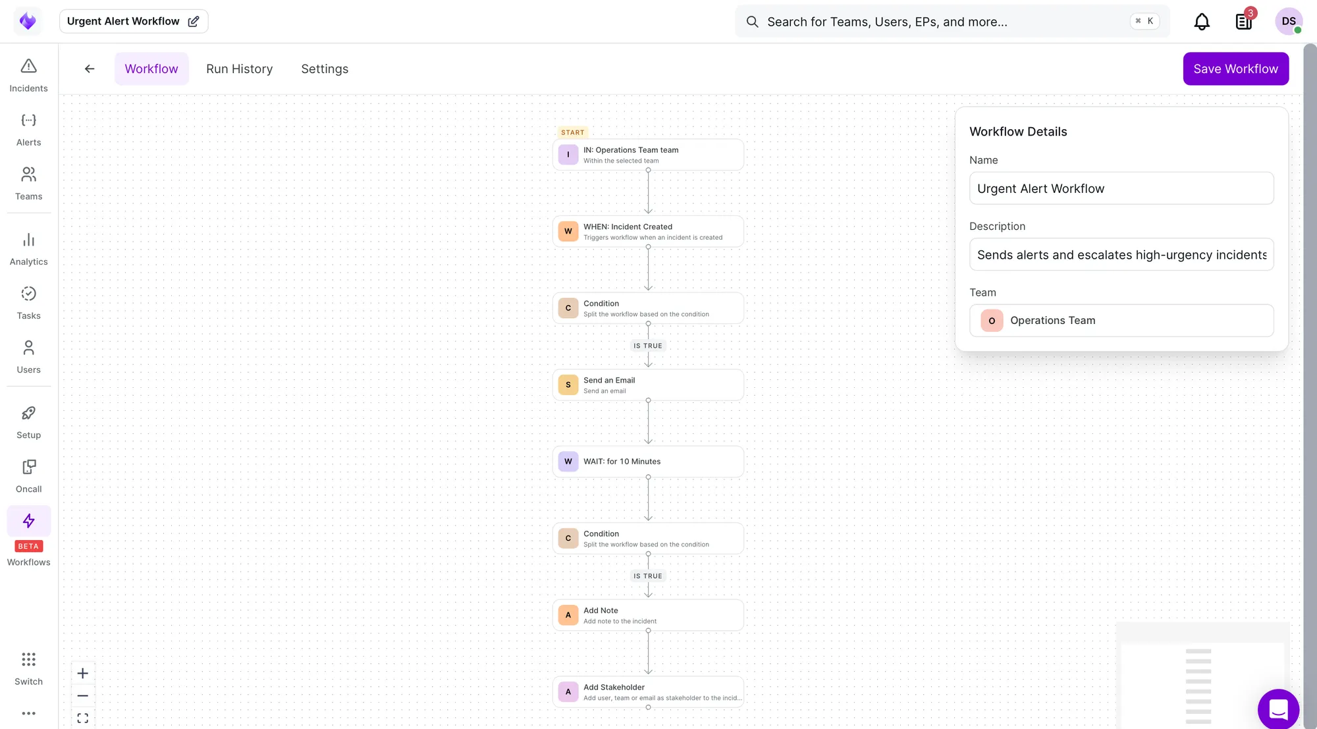Click the IS TRUE label above Add Note

(x=648, y=576)
